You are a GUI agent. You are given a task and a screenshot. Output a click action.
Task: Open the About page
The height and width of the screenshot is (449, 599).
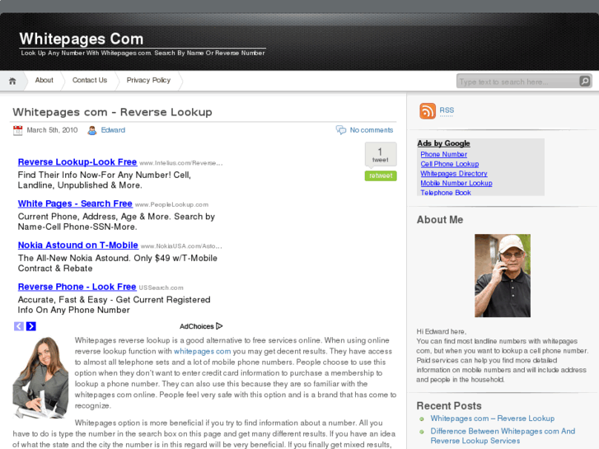pos(44,80)
